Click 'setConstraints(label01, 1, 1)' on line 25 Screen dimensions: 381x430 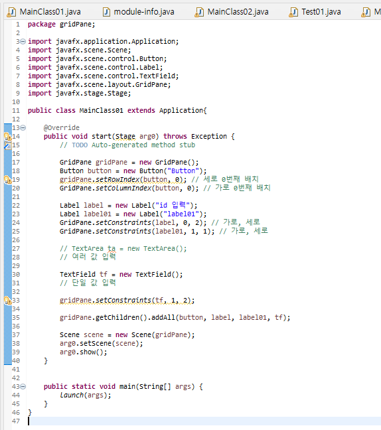pos(153,231)
